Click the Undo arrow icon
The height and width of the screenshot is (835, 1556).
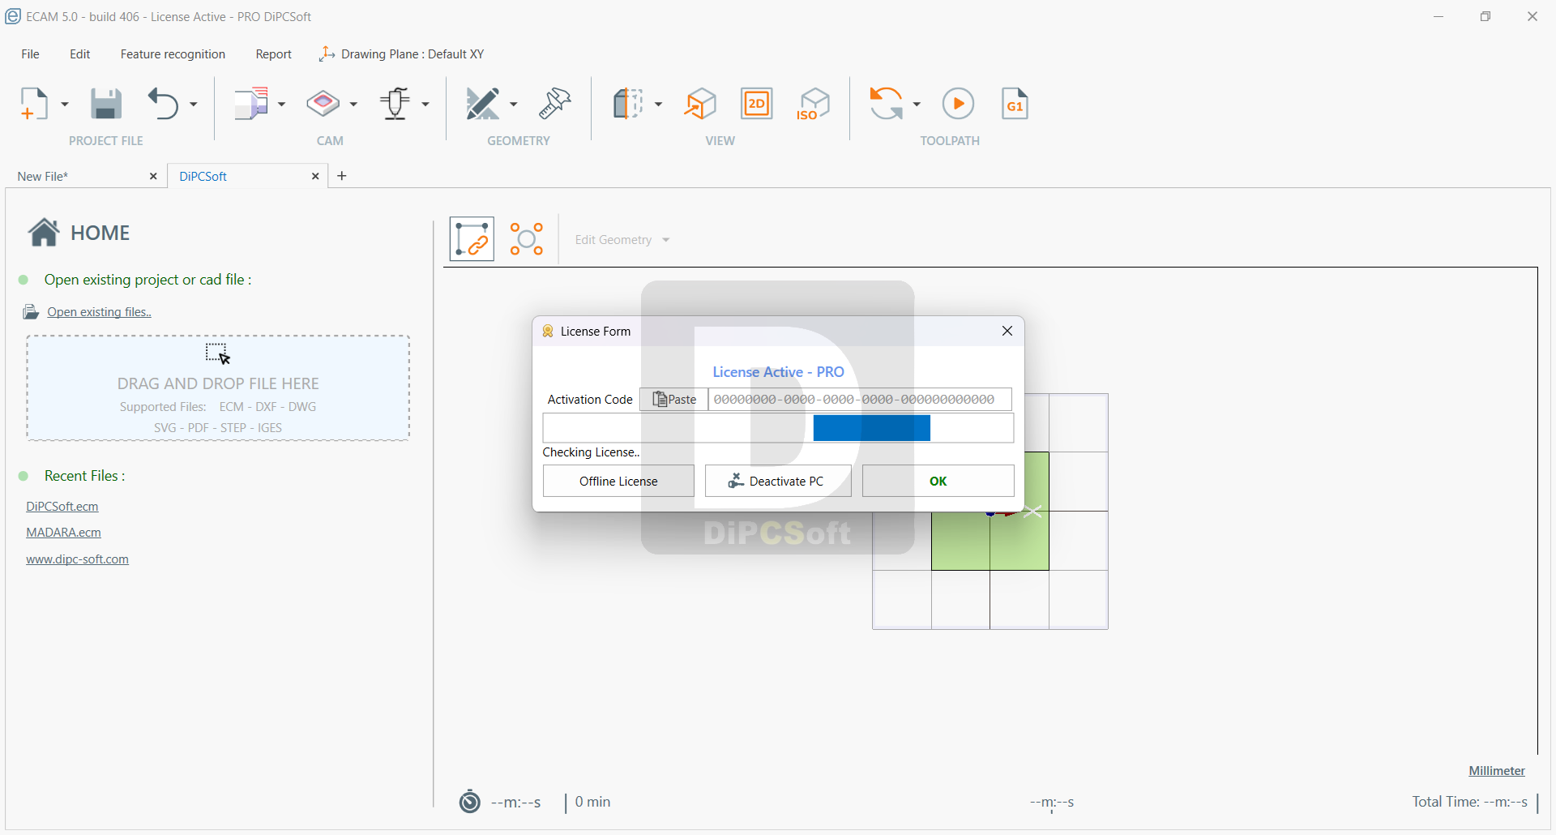tap(164, 104)
